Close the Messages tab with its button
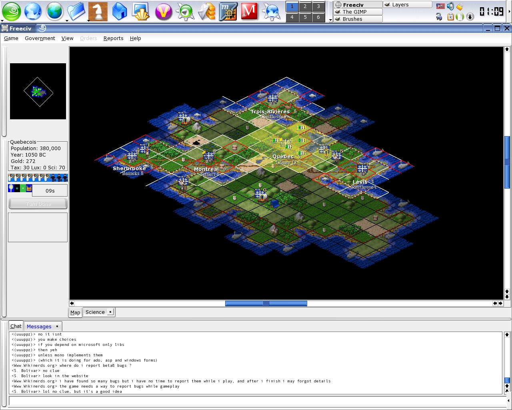Viewport: 512px width, 410px height. click(57, 326)
